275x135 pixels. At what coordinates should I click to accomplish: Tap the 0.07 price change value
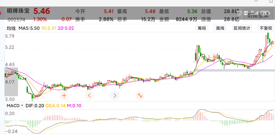pyautogui.click(x=67, y=19)
